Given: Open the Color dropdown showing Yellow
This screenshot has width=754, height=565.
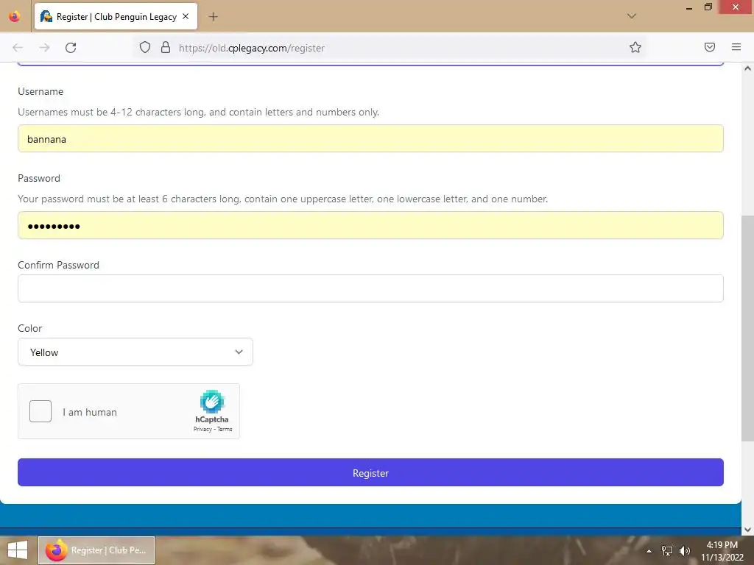Looking at the screenshot, I should [135, 352].
